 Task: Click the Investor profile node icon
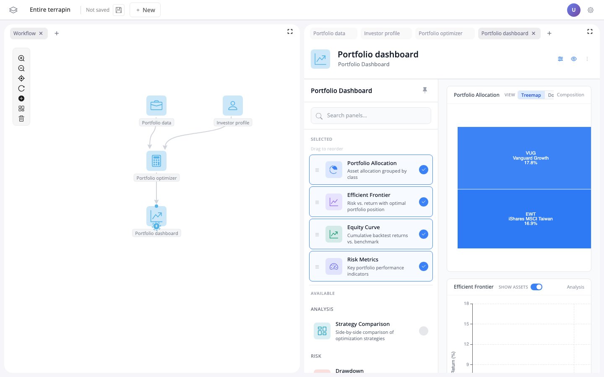pyautogui.click(x=233, y=105)
